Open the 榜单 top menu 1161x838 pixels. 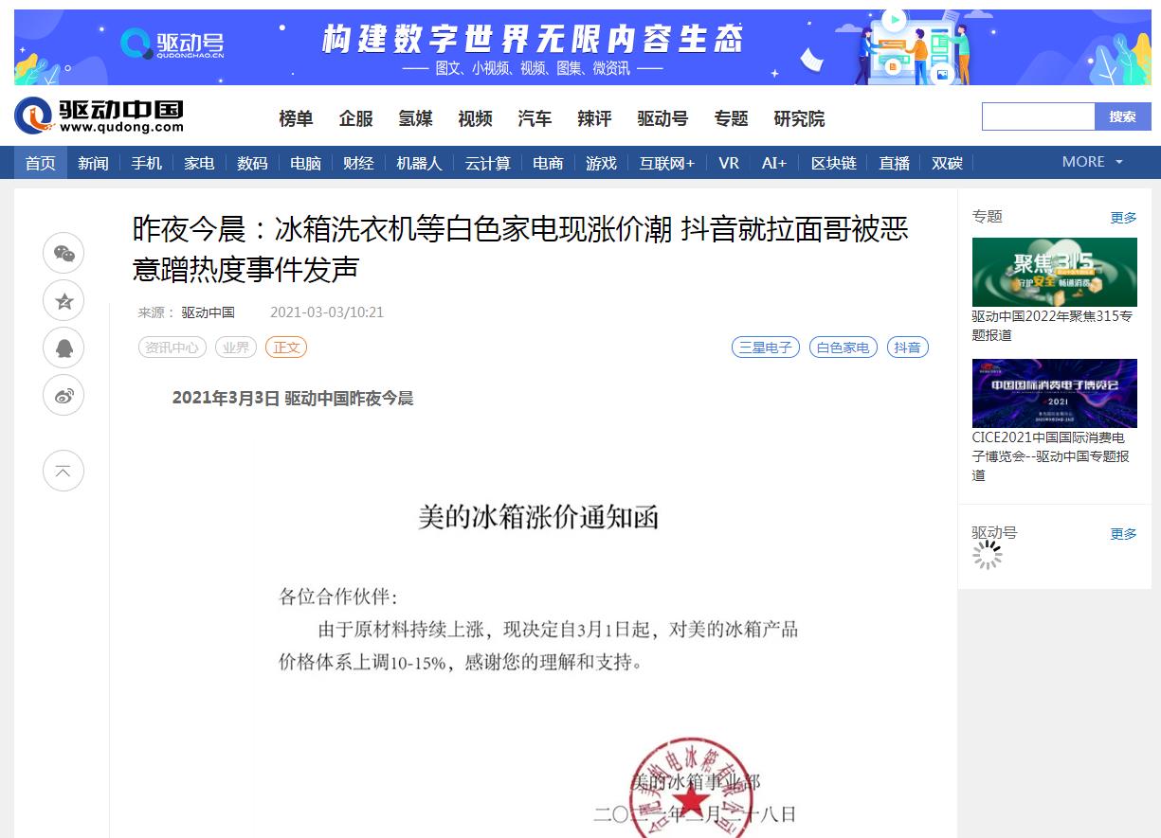pyautogui.click(x=296, y=118)
